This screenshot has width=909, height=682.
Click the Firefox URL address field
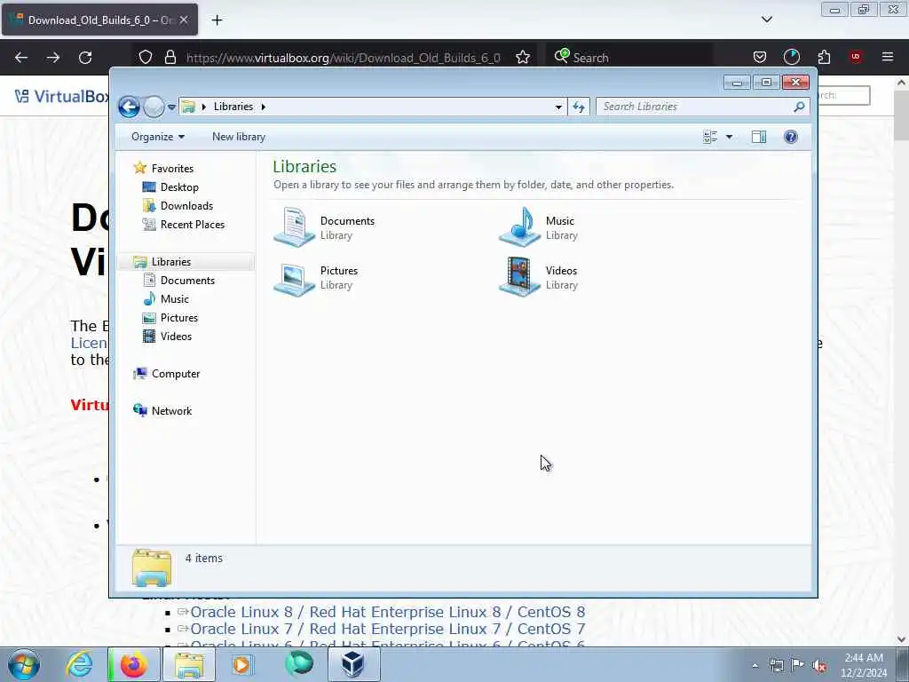343,58
